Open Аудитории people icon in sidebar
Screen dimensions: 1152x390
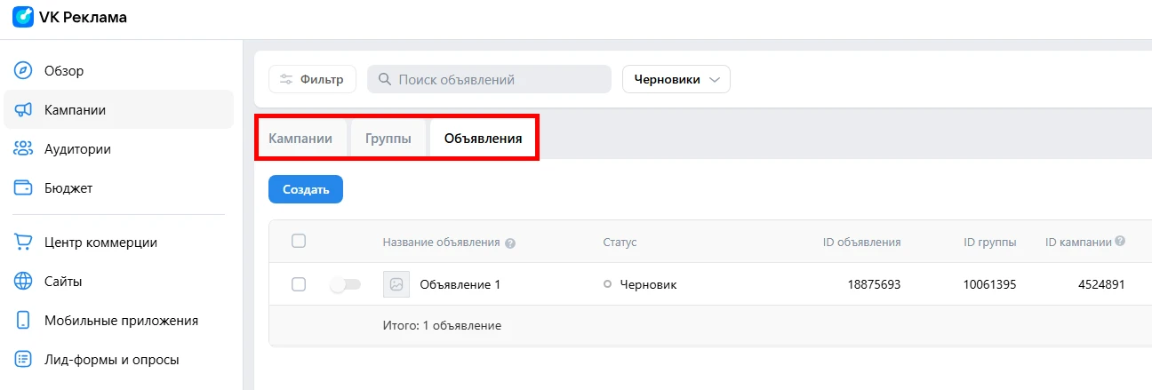23,149
